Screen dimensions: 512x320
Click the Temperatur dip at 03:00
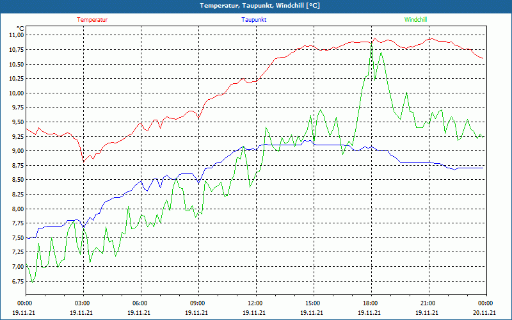pos(84,162)
